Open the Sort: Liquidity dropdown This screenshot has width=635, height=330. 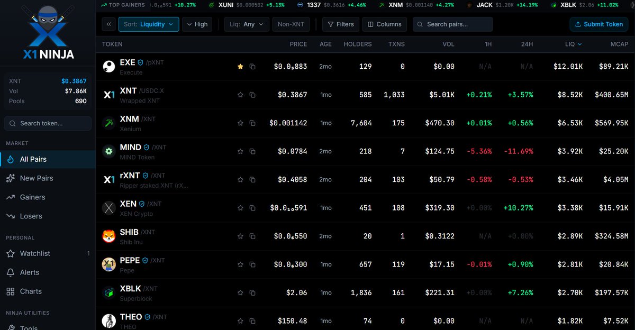(149, 24)
